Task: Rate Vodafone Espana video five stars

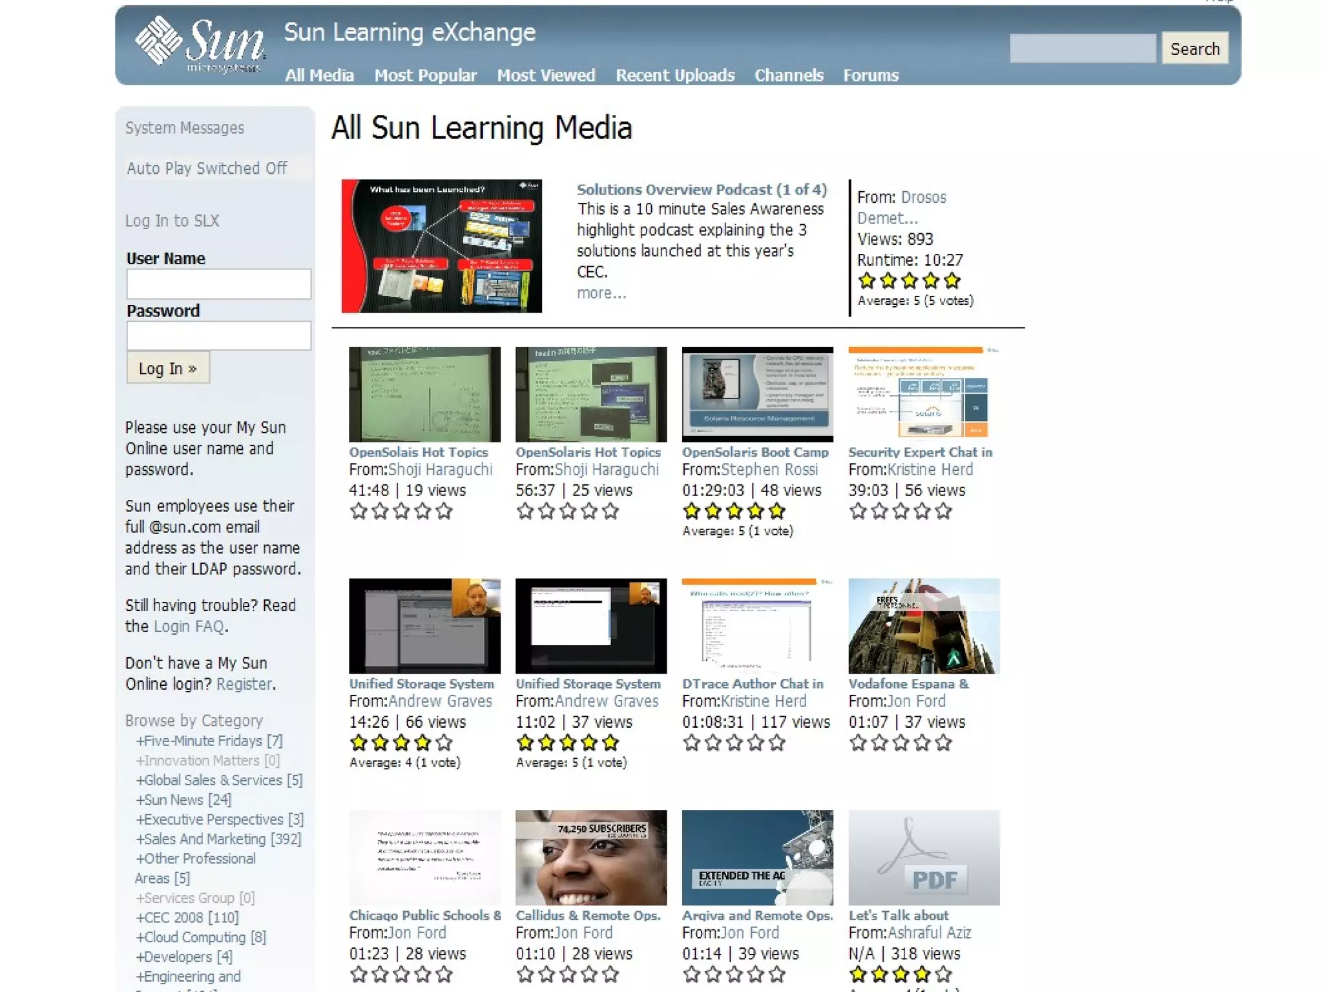Action: click(943, 743)
